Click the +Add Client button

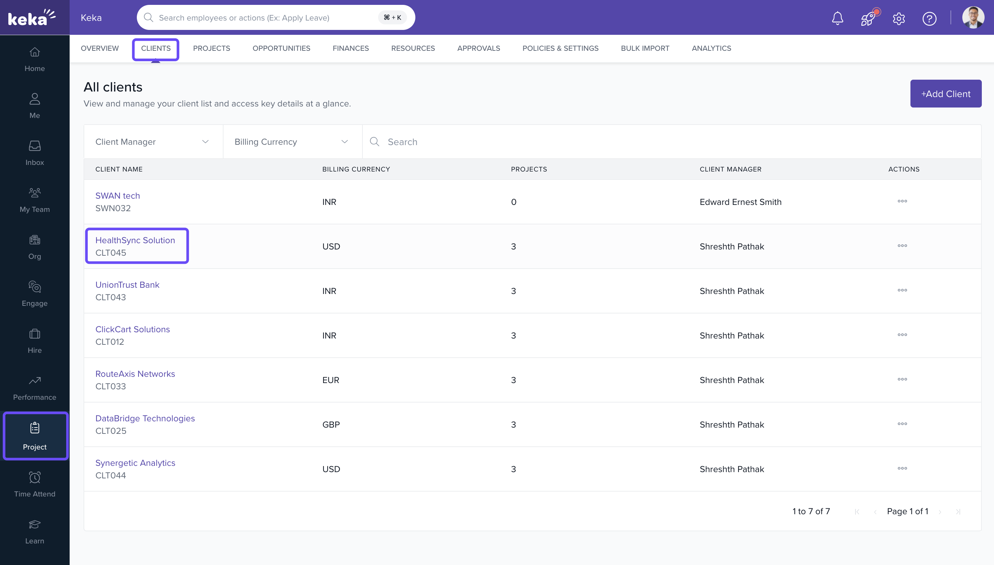coord(946,94)
